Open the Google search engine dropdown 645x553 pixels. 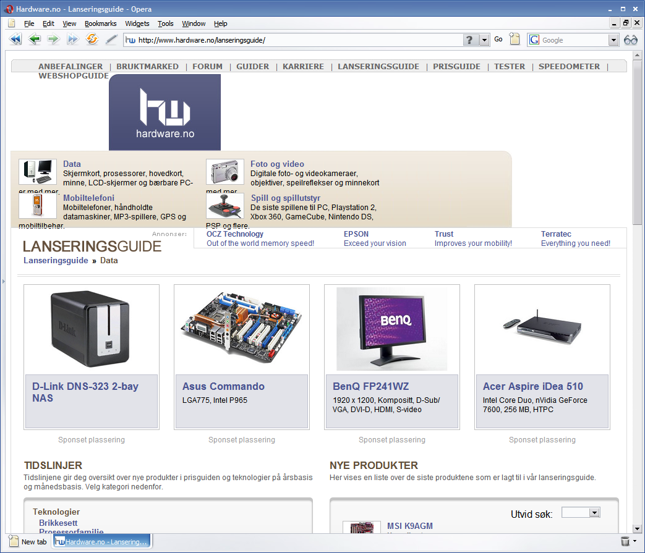click(x=613, y=40)
